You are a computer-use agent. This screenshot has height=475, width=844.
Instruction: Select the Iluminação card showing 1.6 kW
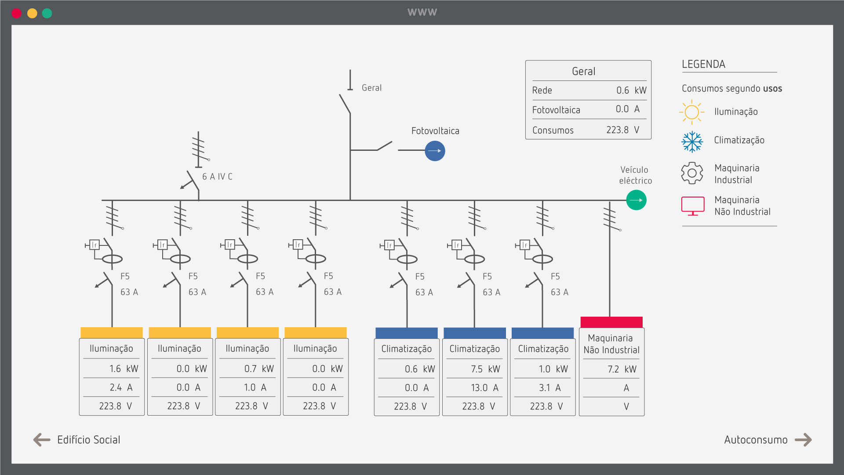(x=112, y=377)
